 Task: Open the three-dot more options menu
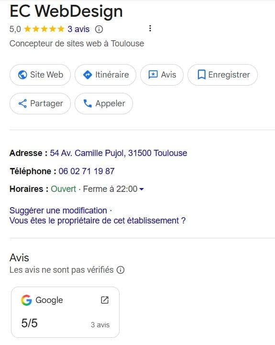click(x=150, y=28)
